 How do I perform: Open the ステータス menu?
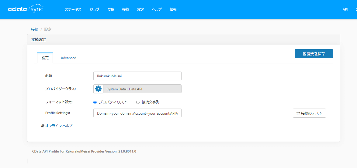click(x=73, y=9)
